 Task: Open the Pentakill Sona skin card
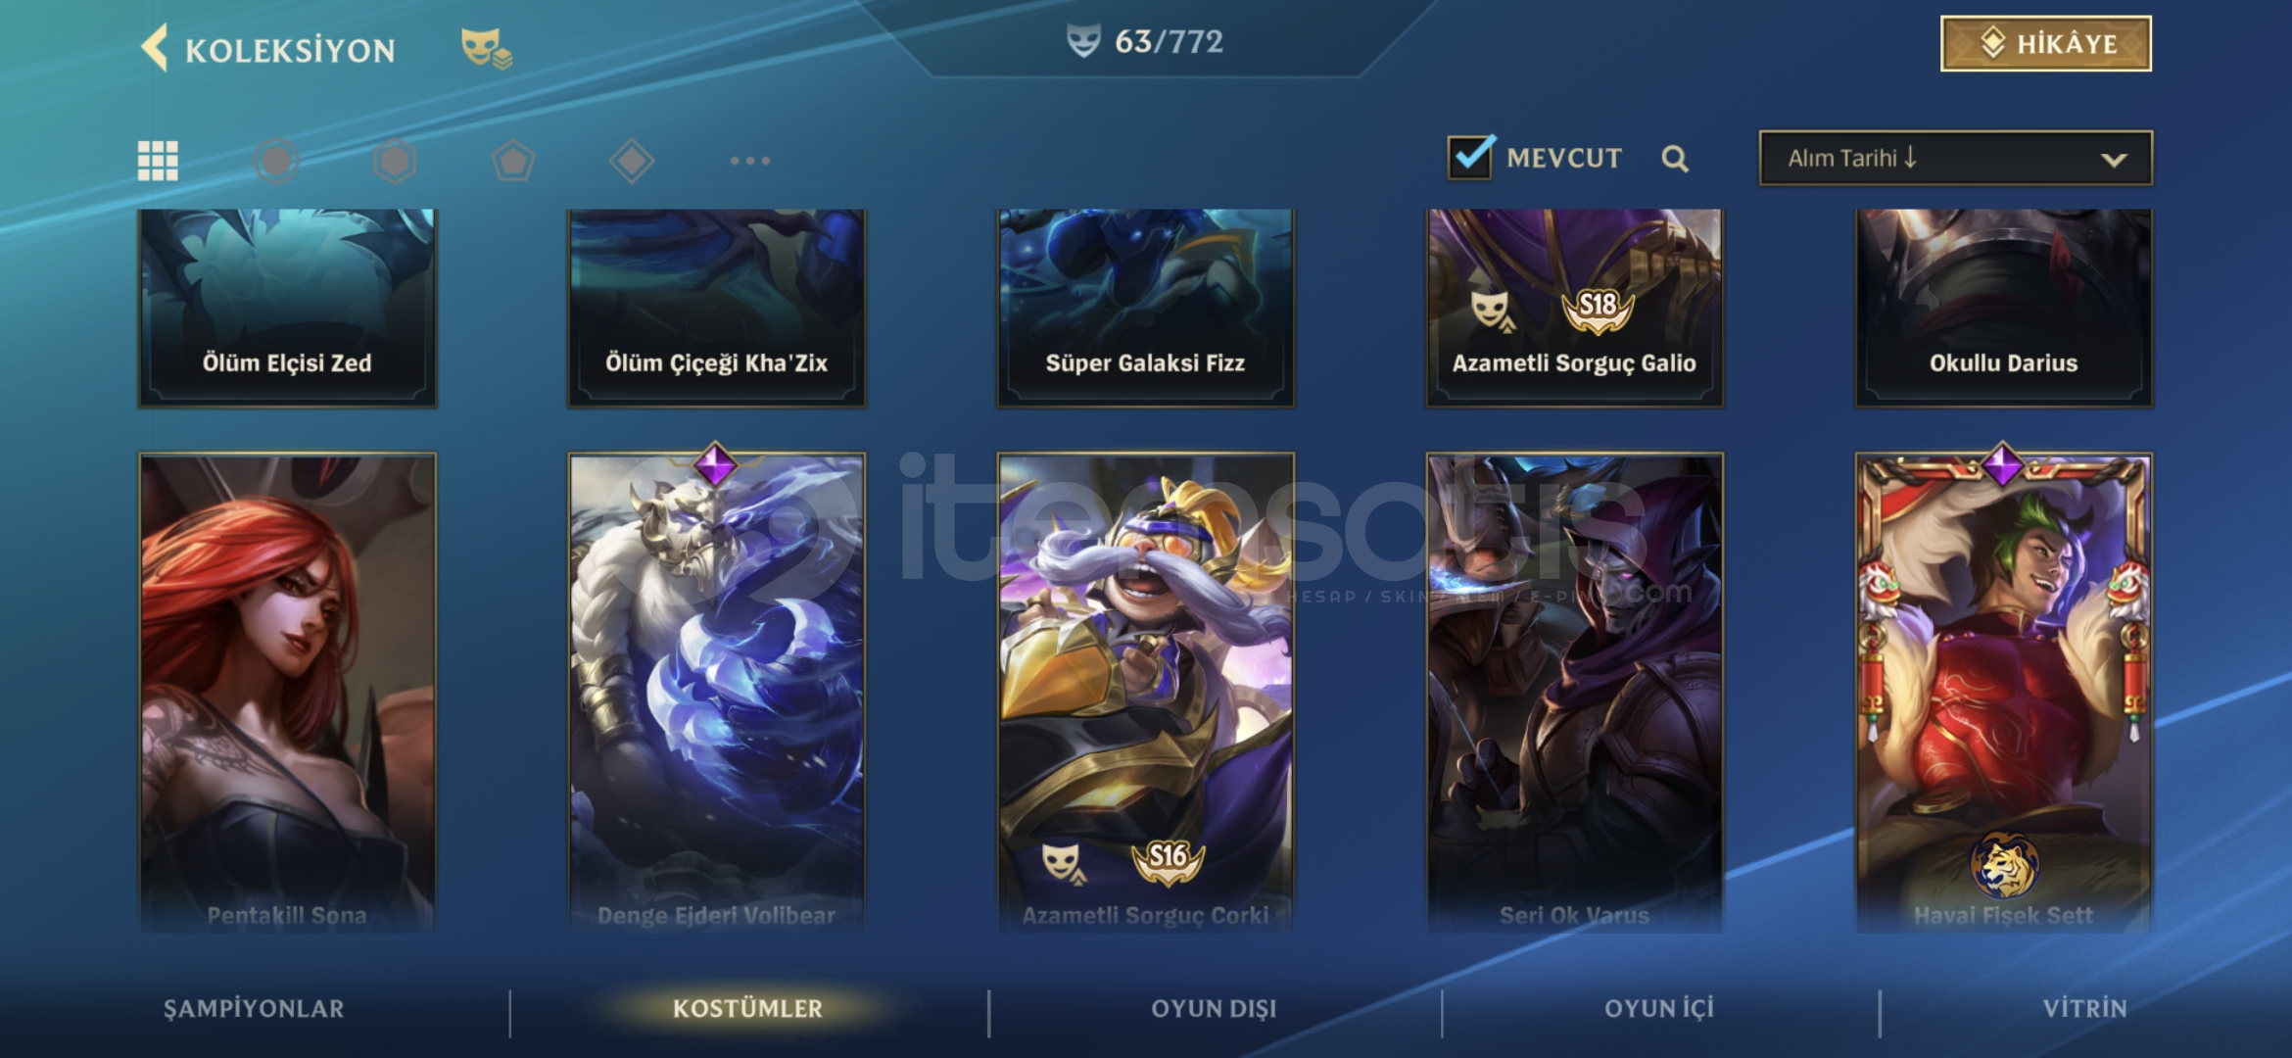click(x=287, y=693)
